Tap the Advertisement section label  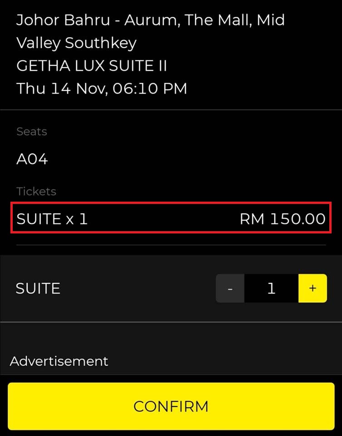[x=59, y=362]
